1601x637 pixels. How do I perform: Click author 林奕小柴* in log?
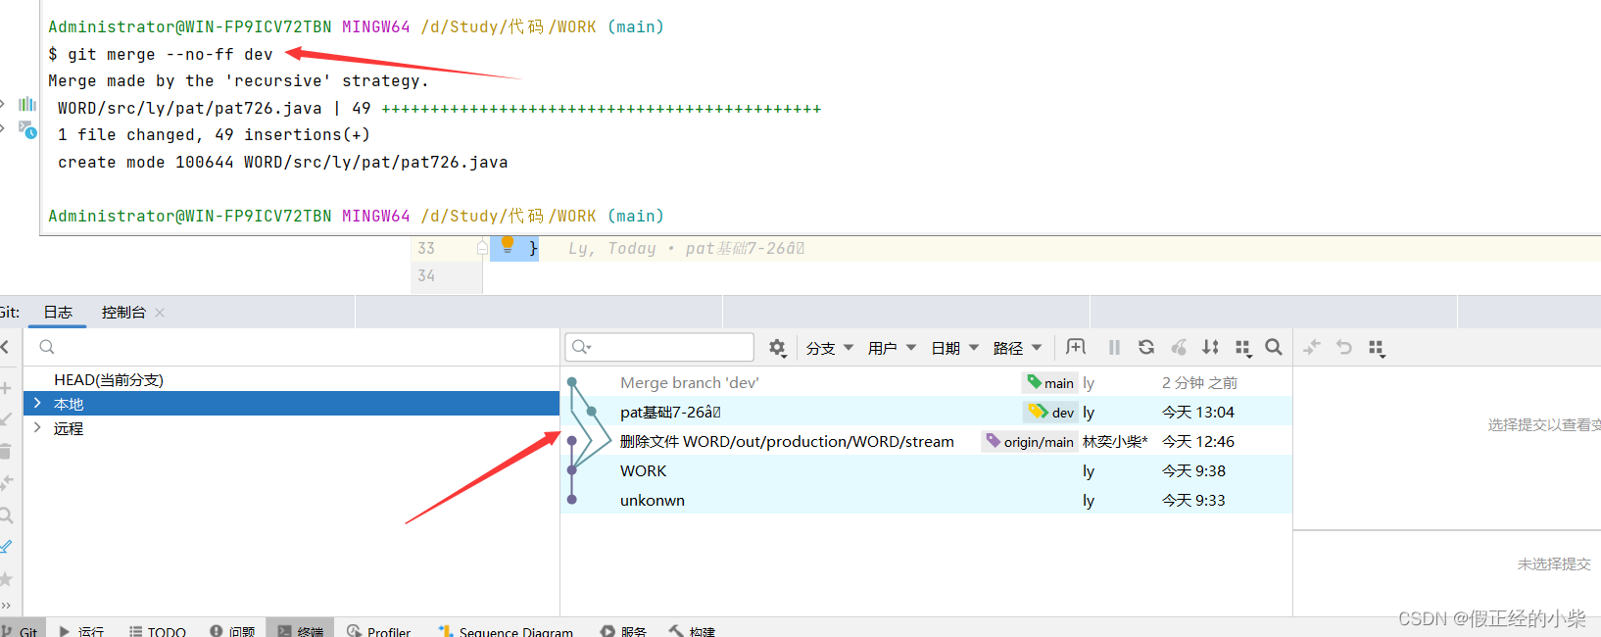pos(1115,441)
